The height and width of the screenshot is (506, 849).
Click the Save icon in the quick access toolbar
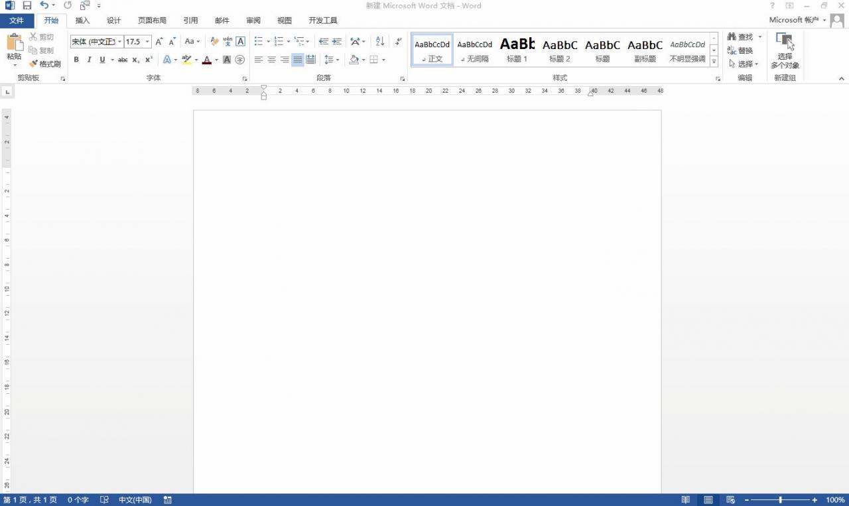point(27,5)
